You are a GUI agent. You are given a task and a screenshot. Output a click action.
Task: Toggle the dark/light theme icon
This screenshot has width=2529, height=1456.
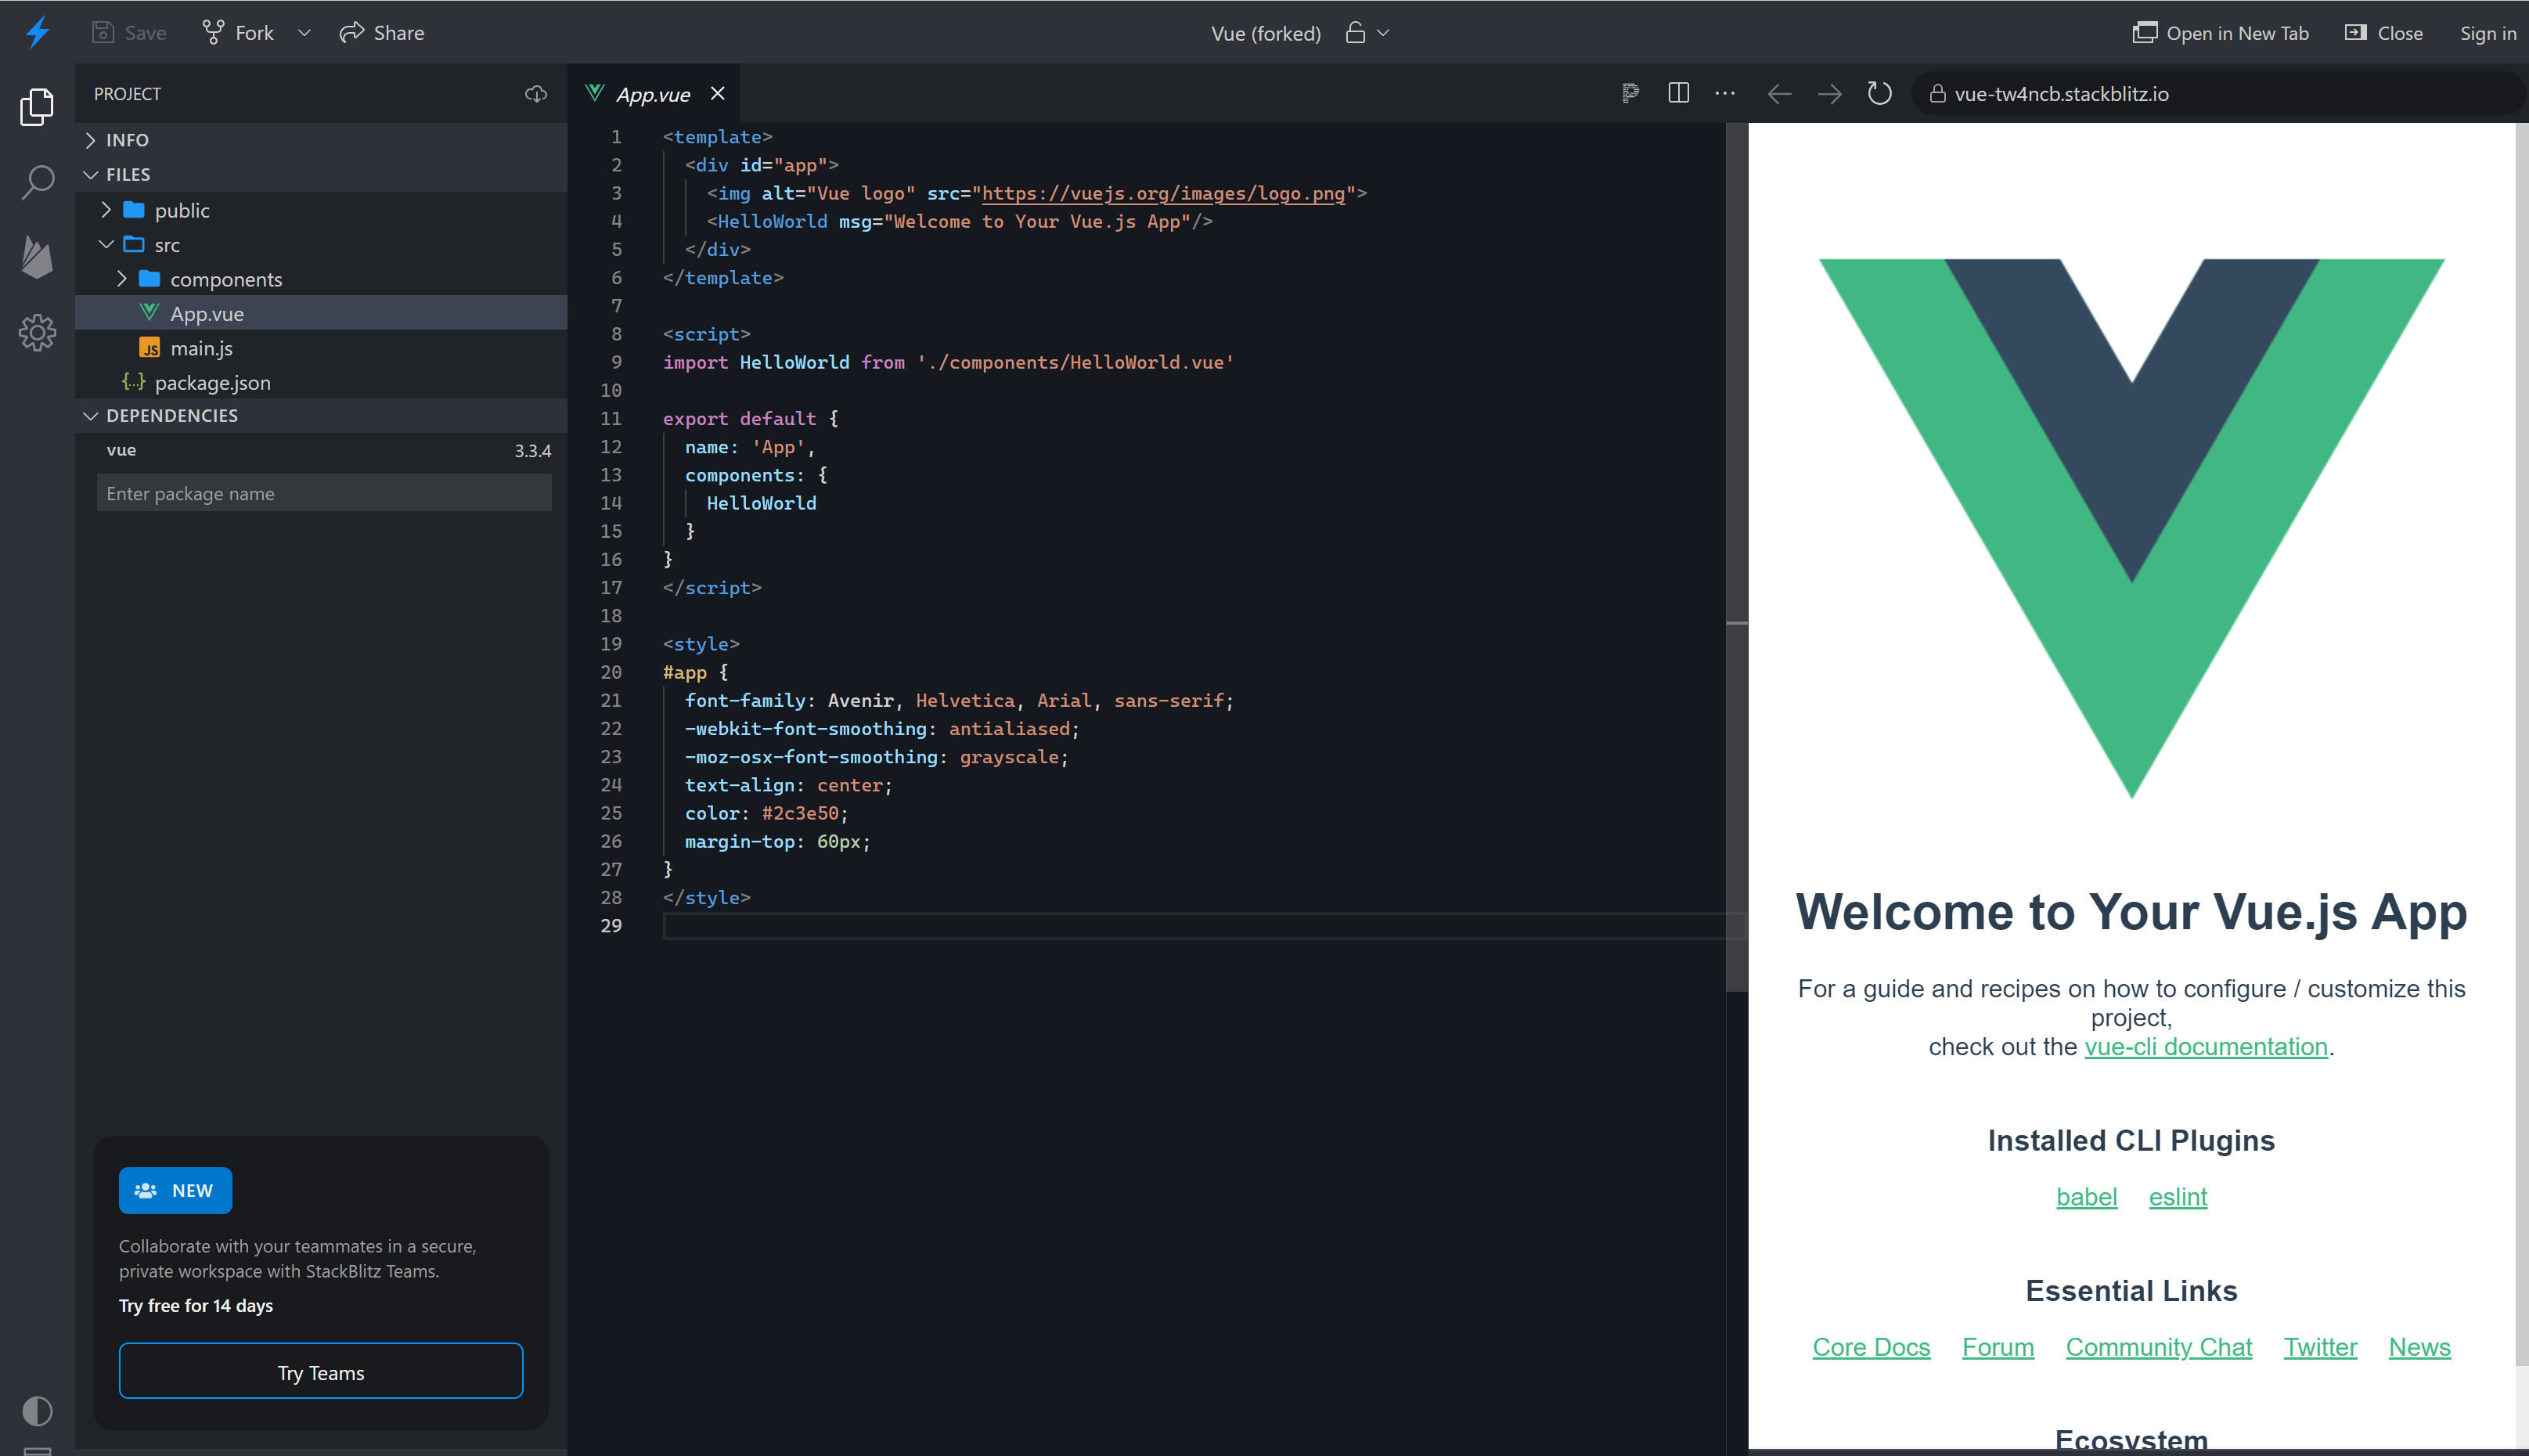pyautogui.click(x=37, y=1411)
